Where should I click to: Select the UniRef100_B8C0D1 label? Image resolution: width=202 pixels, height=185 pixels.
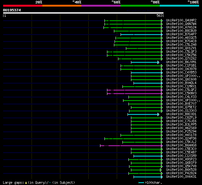tap(181, 114)
